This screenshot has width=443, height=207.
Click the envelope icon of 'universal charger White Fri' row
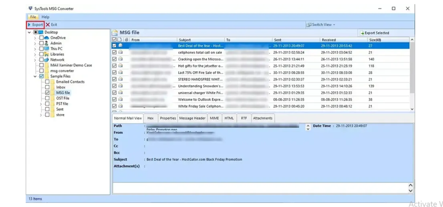pyautogui.click(x=120, y=92)
